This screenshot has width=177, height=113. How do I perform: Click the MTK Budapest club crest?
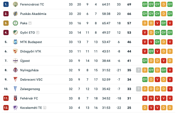coord(15,42)
